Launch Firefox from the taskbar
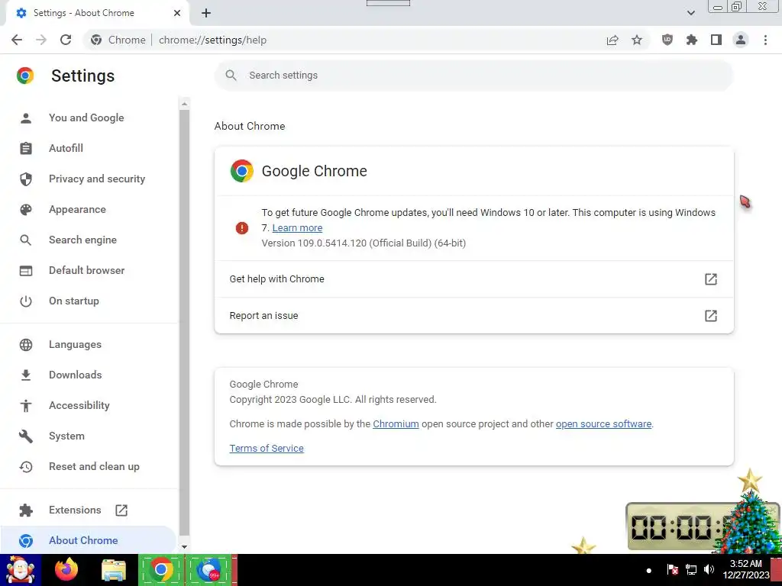Image resolution: width=782 pixels, height=586 pixels. pos(66,570)
